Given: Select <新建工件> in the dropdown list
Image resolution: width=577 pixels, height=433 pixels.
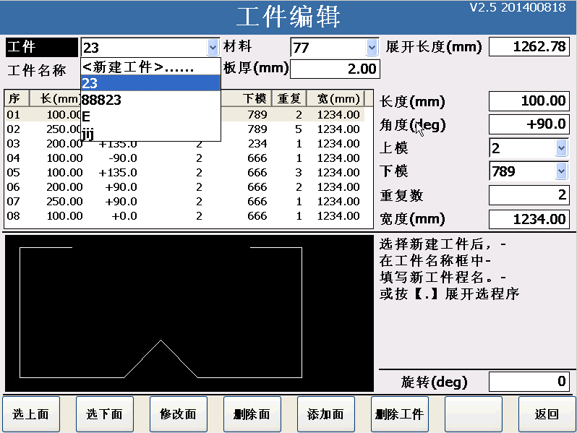Looking at the screenshot, I should pyautogui.click(x=151, y=67).
